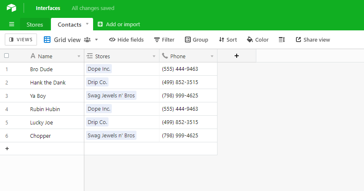The width and height of the screenshot is (364, 191).
Task: Click row number 6
Action: [x=7, y=136]
